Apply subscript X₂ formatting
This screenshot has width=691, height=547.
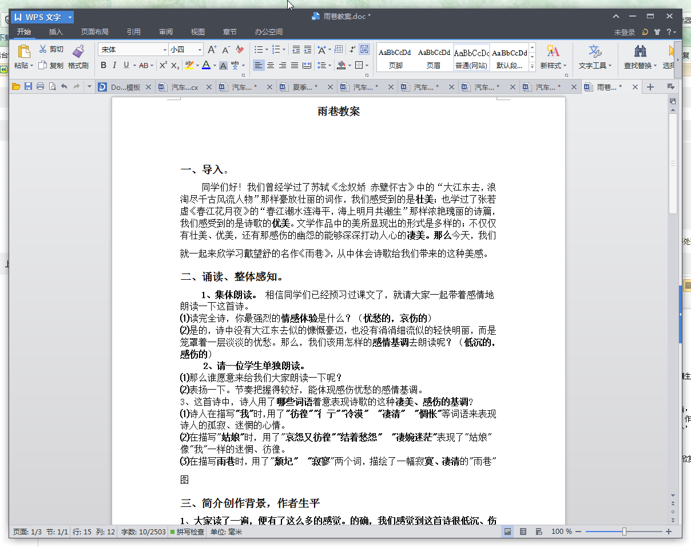[175, 65]
